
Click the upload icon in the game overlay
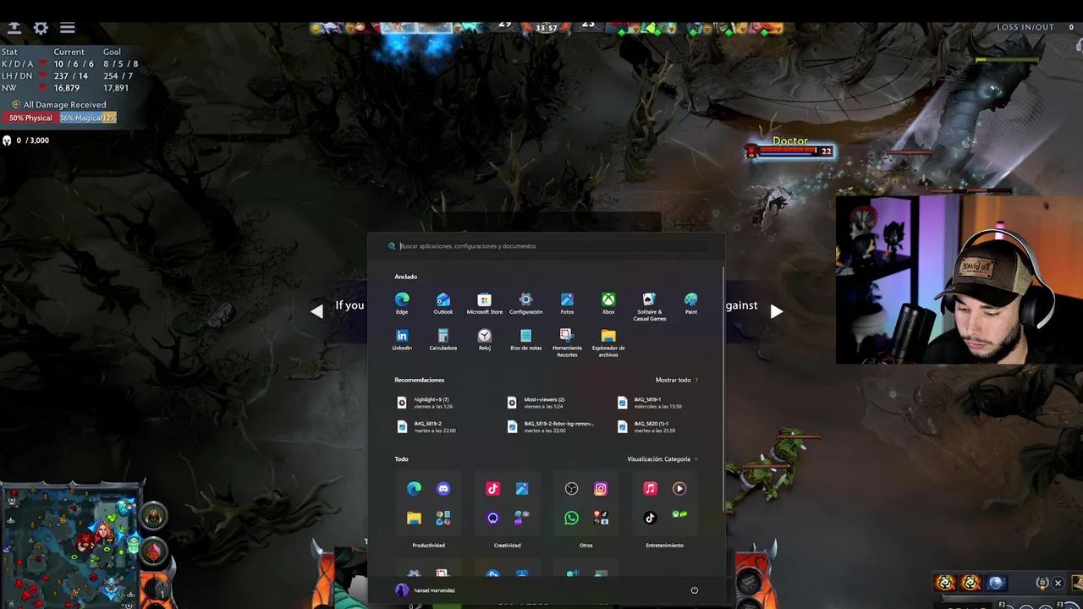coord(14,28)
